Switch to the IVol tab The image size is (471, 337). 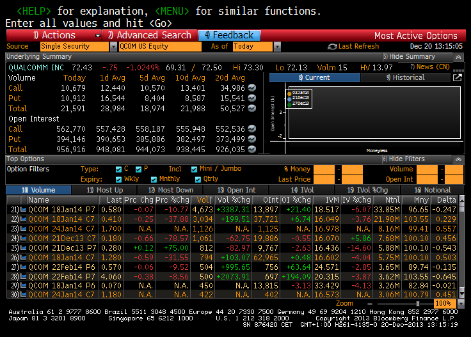302,190
